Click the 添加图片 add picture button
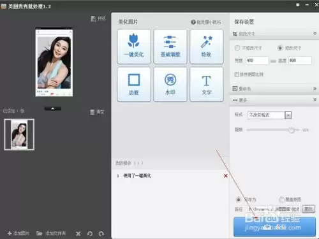319x239 pixels. coord(19,233)
